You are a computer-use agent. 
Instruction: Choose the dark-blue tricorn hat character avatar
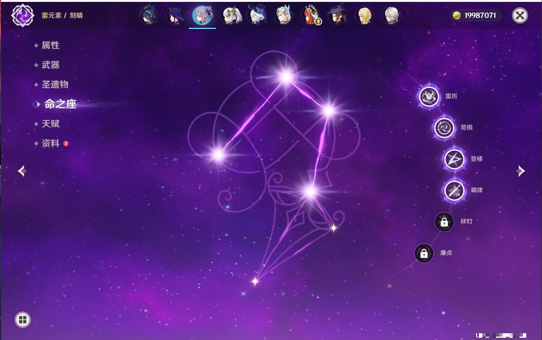148,15
